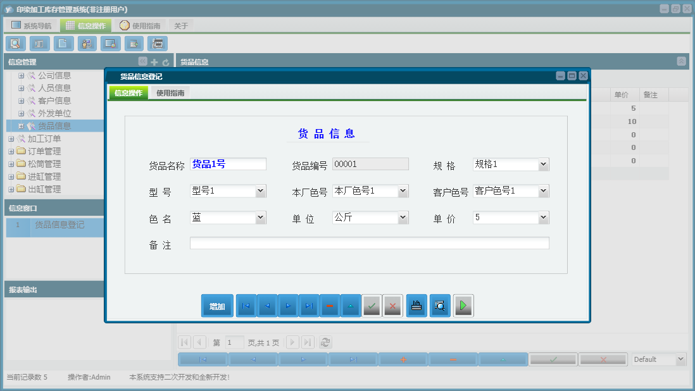Screen dimensions: 695x391
Task: Click the plus icon in 信息管理 header
Action: pyautogui.click(x=154, y=63)
